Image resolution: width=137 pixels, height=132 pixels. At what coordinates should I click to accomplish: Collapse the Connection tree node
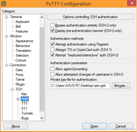pyautogui.click(x=6, y=65)
